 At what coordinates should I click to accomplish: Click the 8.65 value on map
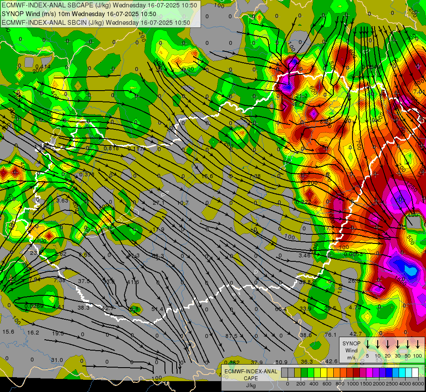click(x=84, y=255)
